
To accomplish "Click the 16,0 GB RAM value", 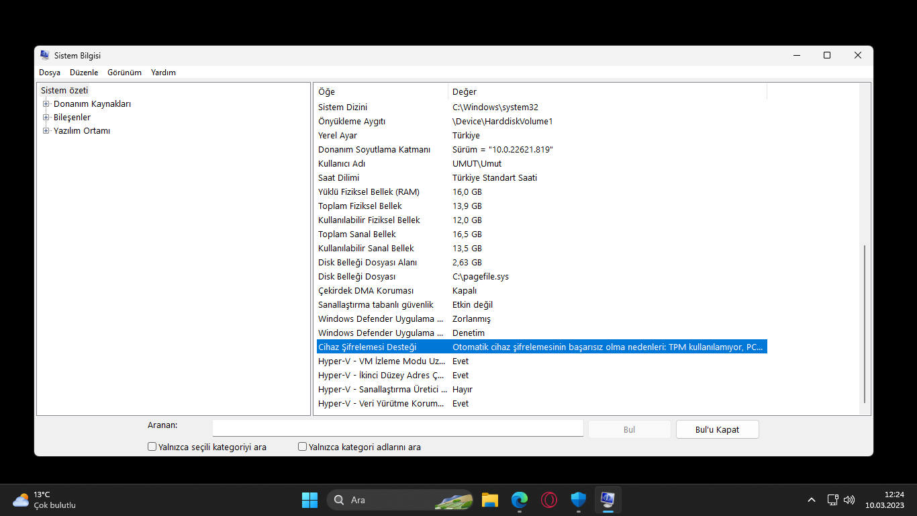I will [x=467, y=192].
